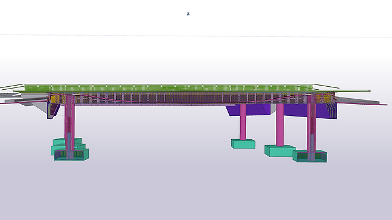Select the thick magenta column left of the rightmost column
392x220 pixels.
point(280,125)
